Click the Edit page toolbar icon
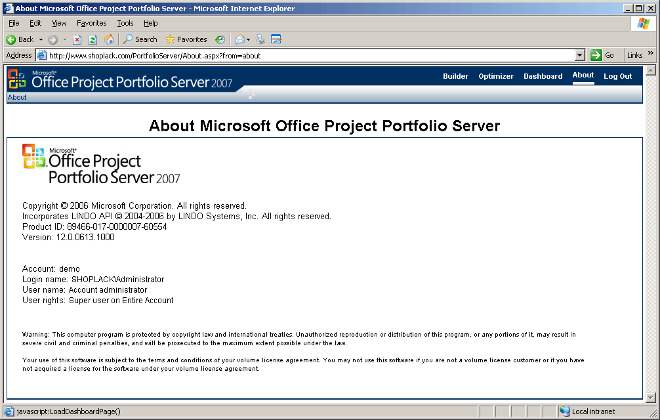This screenshot has width=660, height=420. (276, 39)
